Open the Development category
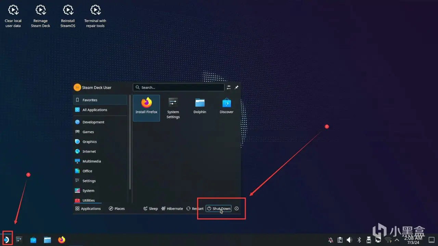The image size is (438, 246). pos(100,122)
